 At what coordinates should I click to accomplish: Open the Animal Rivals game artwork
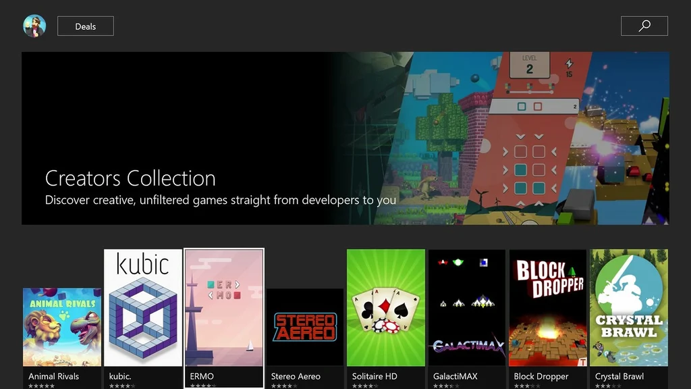point(62,327)
